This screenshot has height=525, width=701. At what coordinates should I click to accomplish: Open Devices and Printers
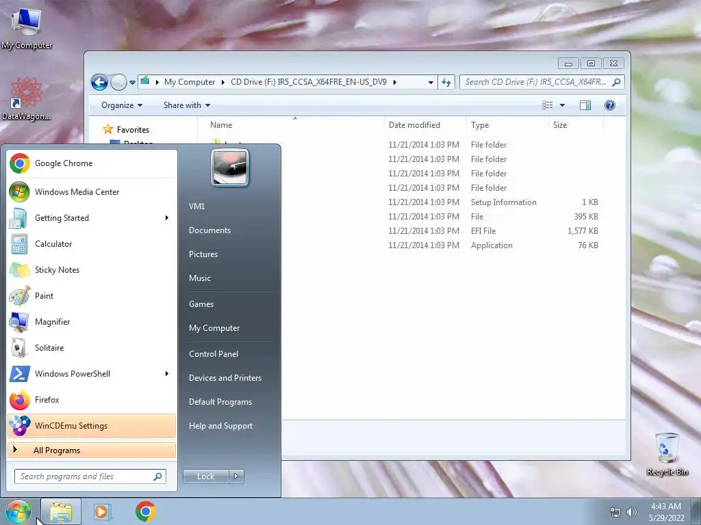pos(225,378)
